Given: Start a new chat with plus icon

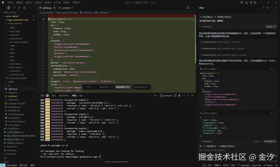Looking at the screenshot, I should pyautogui.click(x=263, y=8).
